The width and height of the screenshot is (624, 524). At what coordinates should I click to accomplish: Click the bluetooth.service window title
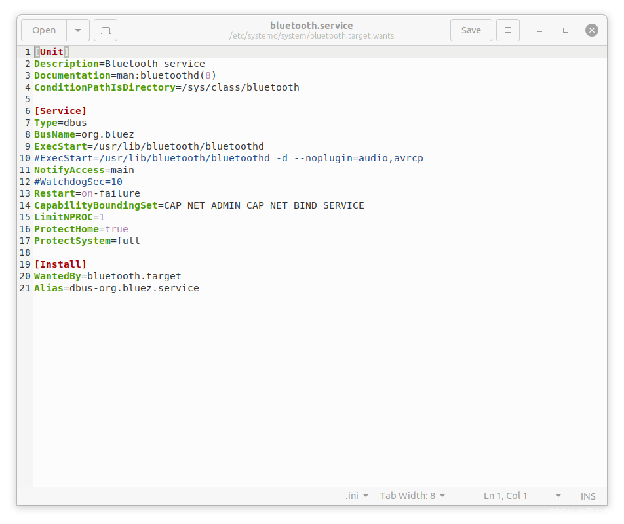pos(311,26)
